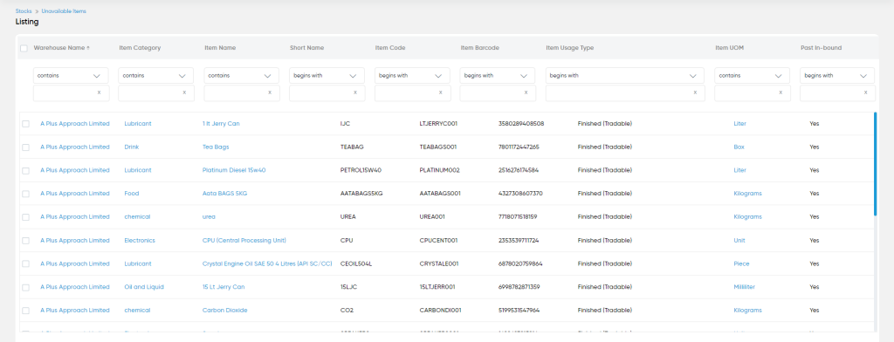Click the short name AATABAGS5KG
Image resolution: width=894 pixels, height=342 pixels.
pos(361,194)
